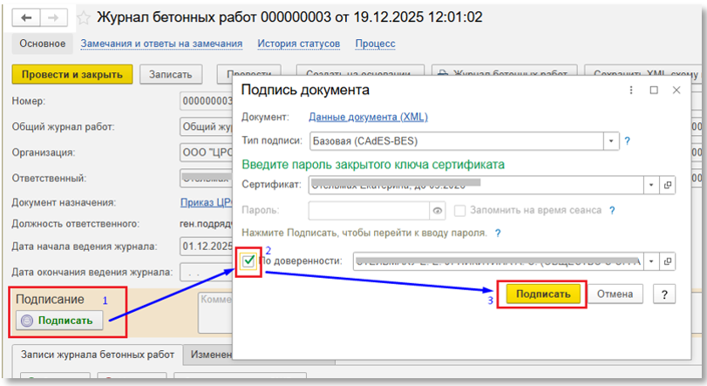Open certificate details icon next to Сертификат
Viewport: 707px width, 386px height.
click(668, 185)
